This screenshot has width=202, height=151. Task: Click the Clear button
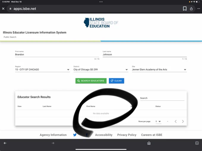coord(116,81)
